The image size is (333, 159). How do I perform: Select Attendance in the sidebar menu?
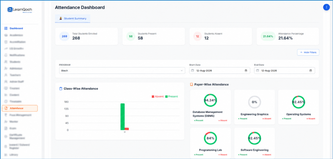[20, 109]
